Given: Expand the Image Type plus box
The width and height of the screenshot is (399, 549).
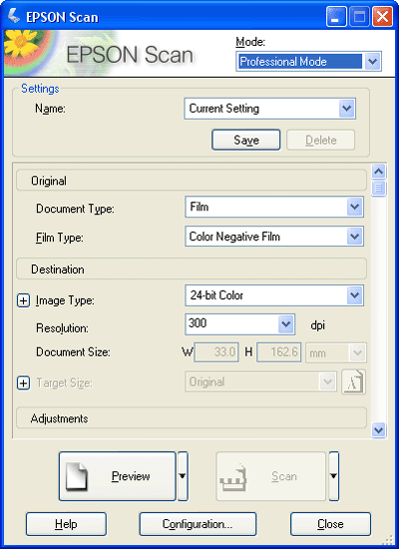Looking at the screenshot, I should tap(23, 301).
